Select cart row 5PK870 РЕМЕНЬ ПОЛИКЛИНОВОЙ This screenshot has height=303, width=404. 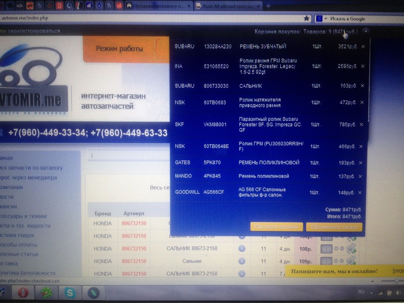(268, 163)
